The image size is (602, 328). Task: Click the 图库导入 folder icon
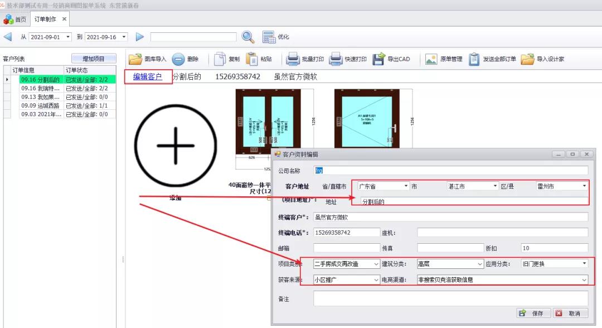135,59
